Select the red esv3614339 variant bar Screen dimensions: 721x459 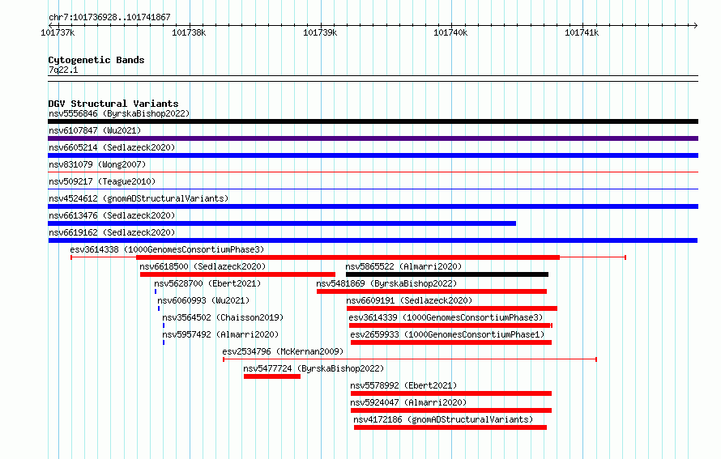click(x=450, y=325)
